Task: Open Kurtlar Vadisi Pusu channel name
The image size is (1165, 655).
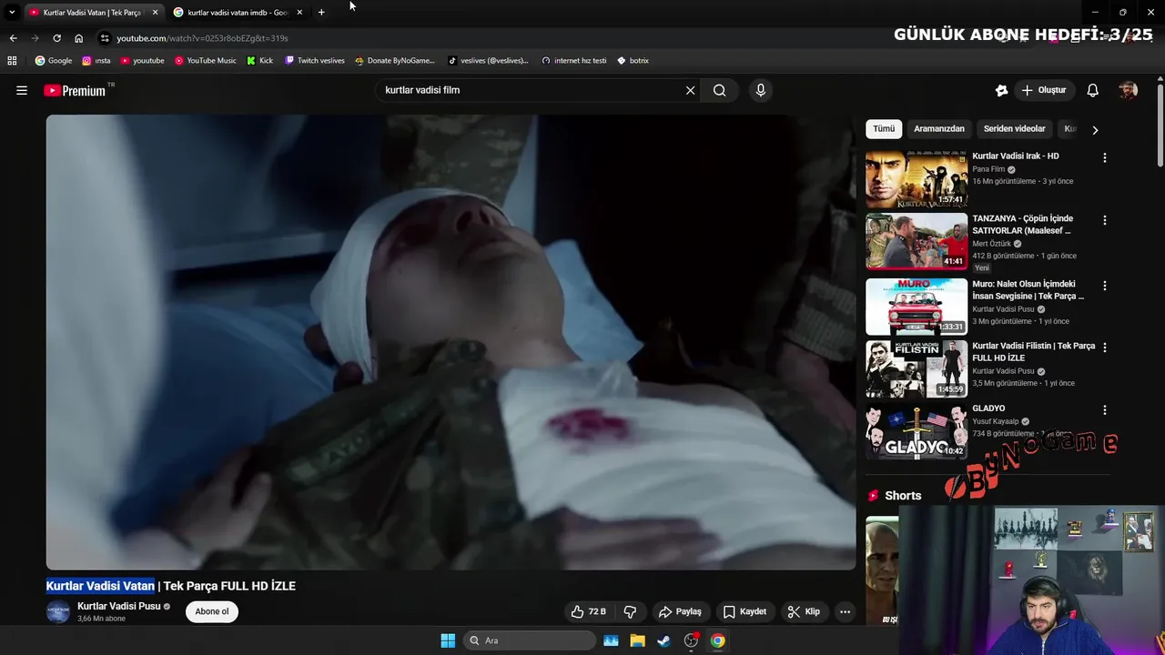Action: pyautogui.click(x=118, y=606)
